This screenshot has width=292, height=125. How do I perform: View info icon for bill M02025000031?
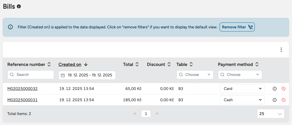point(275,100)
